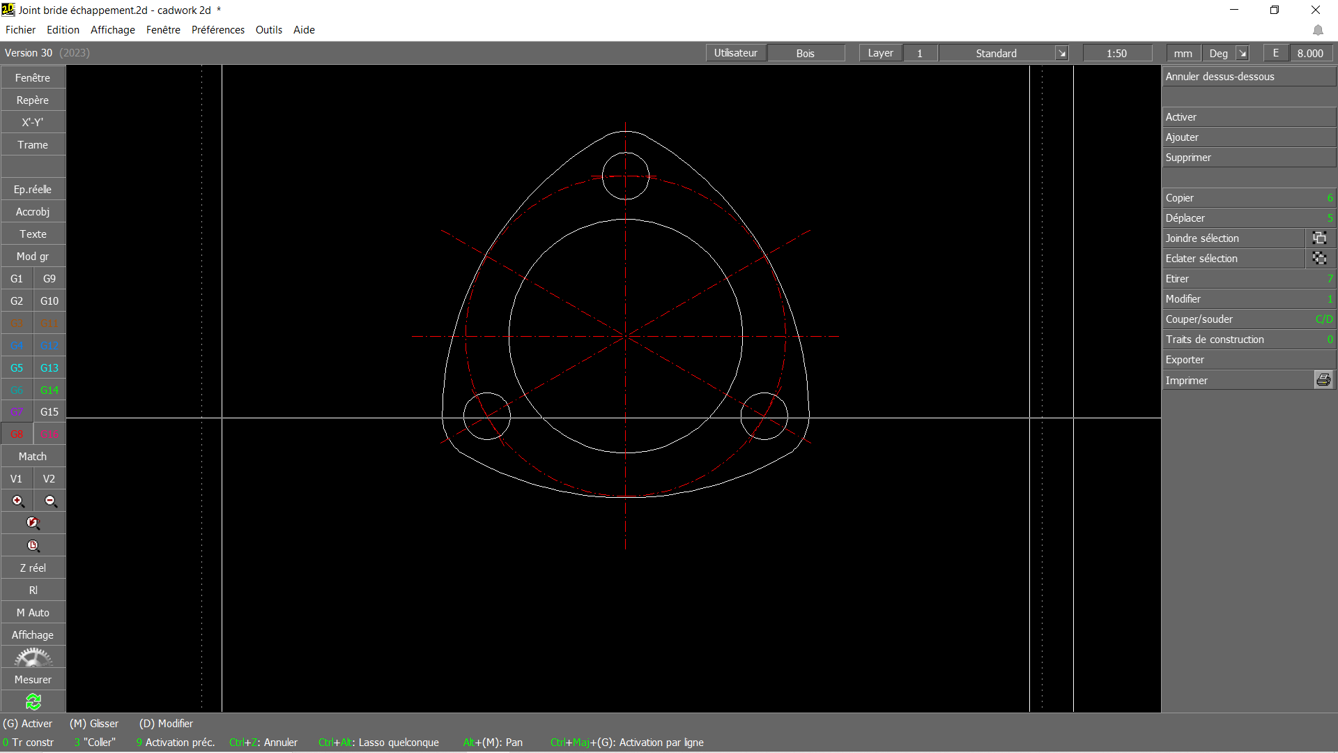The height and width of the screenshot is (753, 1338).
Task: Open the mm unit selector
Action: click(1183, 53)
